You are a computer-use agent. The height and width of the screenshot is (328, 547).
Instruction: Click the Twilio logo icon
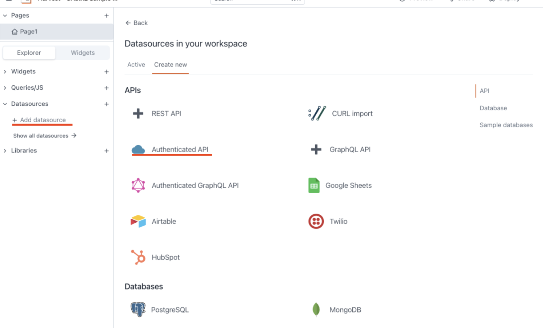click(x=316, y=221)
